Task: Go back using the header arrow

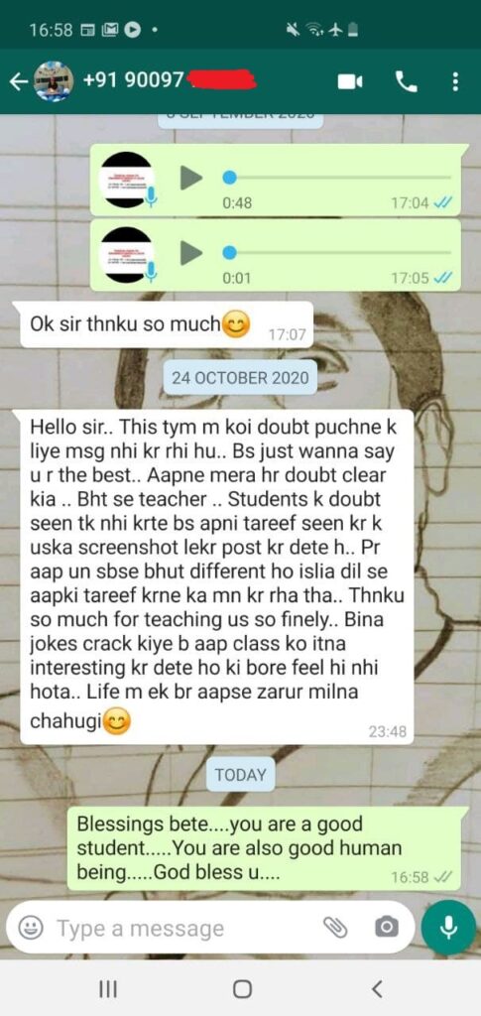Action: [20, 81]
